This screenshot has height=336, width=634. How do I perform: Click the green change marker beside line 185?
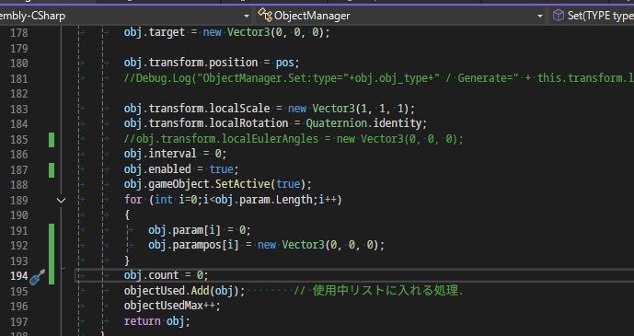click(x=52, y=140)
